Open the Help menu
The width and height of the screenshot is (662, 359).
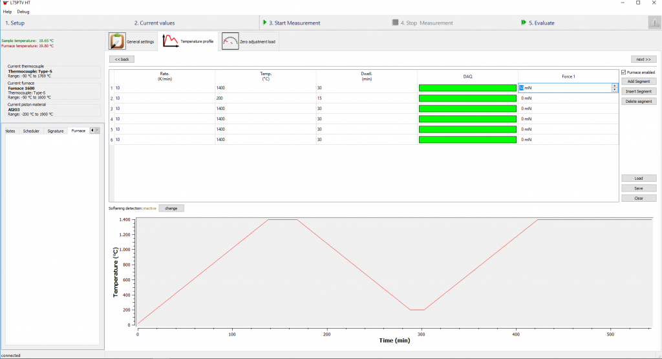[x=7, y=12]
